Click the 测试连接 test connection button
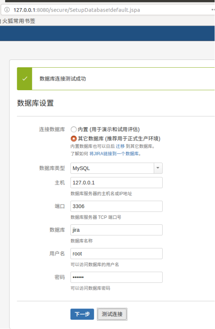The width and height of the screenshot is (215, 329). (112, 314)
